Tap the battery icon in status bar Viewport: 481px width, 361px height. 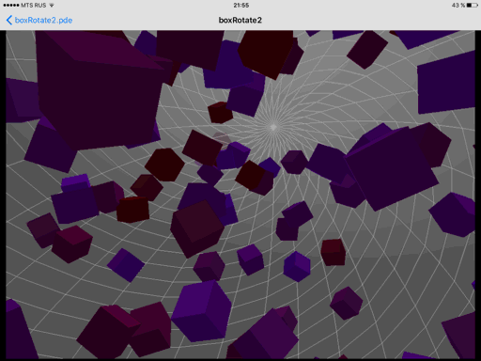(x=472, y=6)
